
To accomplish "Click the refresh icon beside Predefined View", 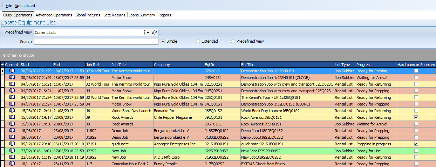I will coord(155,32).
